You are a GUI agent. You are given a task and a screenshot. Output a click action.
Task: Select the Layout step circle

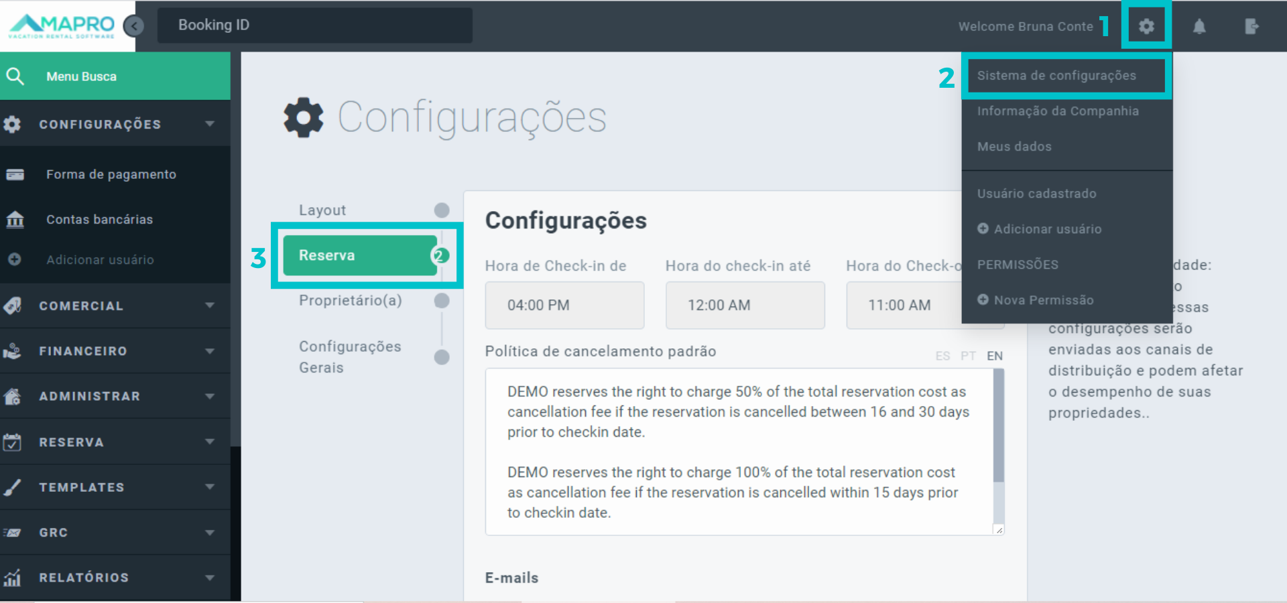[x=442, y=210]
